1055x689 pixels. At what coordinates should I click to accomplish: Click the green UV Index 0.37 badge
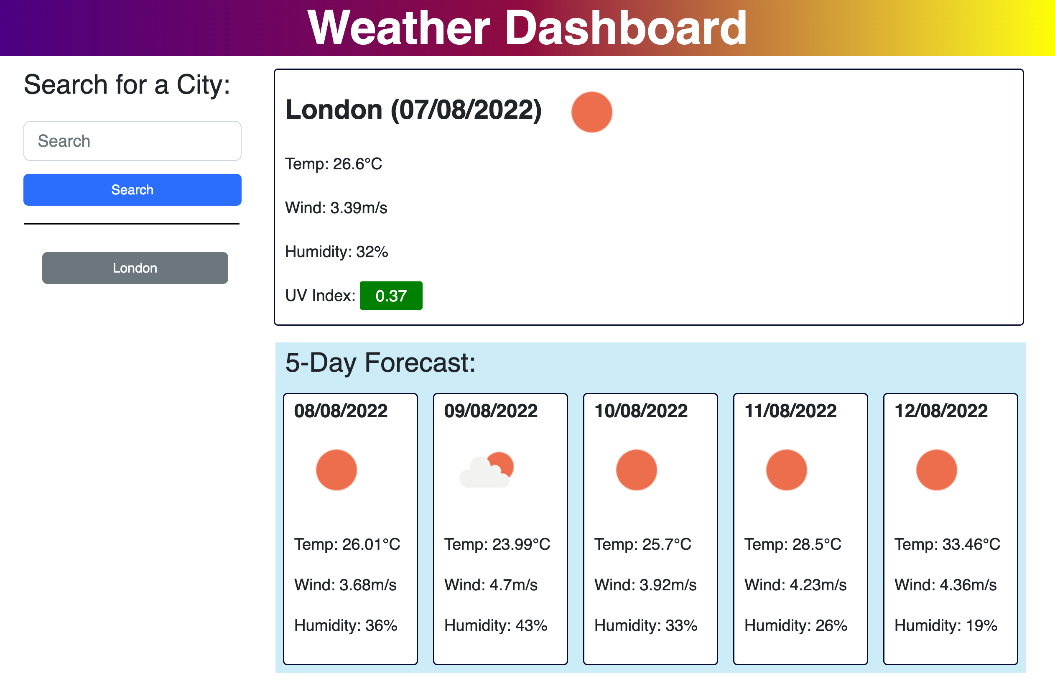390,296
